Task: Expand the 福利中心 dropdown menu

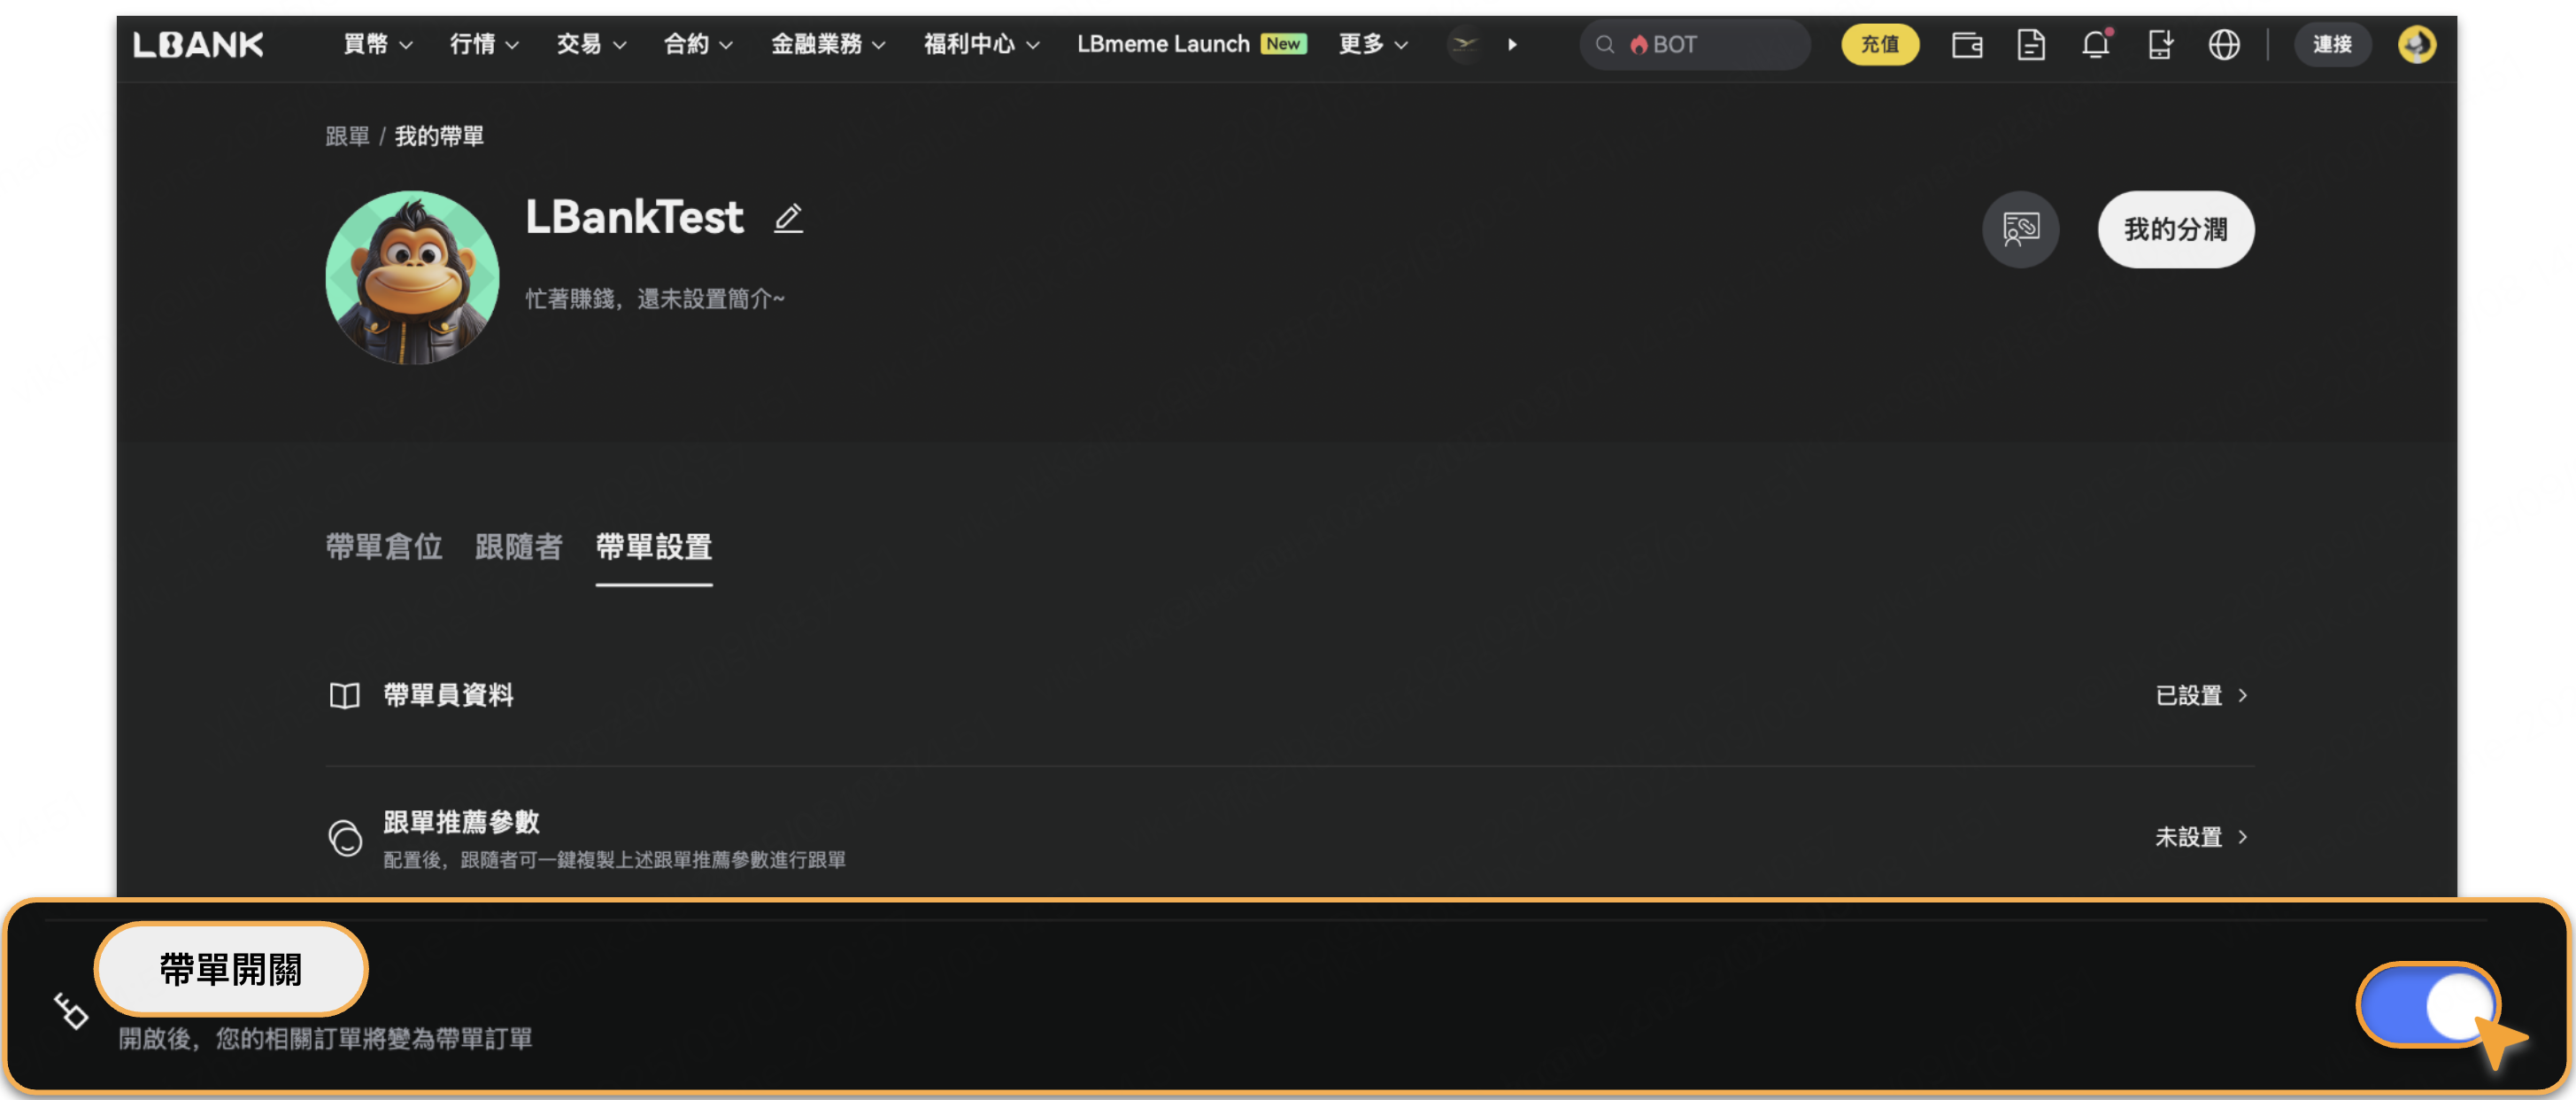Action: (x=981, y=44)
